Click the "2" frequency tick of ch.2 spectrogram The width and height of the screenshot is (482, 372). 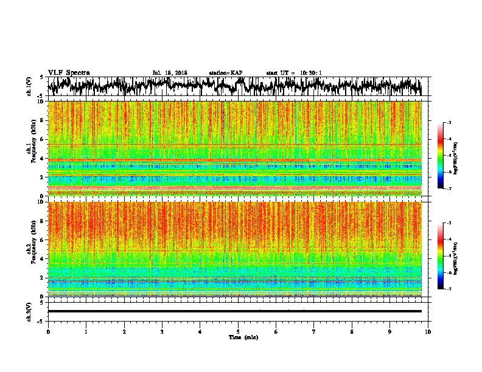point(43,278)
